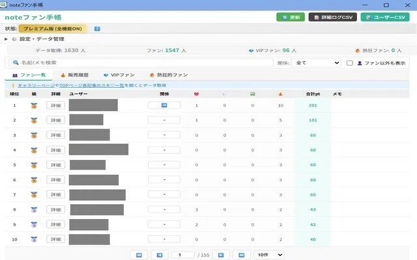This screenshot has width=417, height=260.
Task: Export with the 詳細ログCSV button
Action: (x=333, y=18)
